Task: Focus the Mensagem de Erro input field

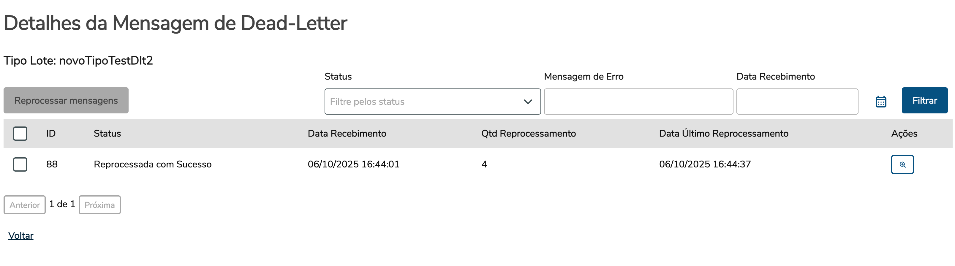Action: pyautogui.click(x=638, y=102)
